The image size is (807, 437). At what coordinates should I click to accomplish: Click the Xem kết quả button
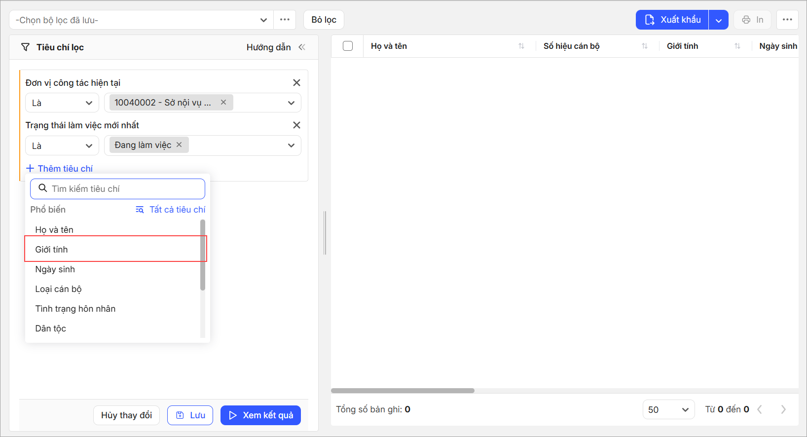[x=260, y=415]
